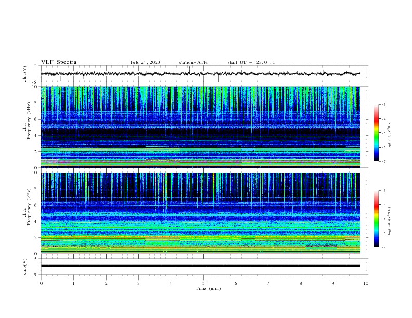Click the ch.1 color bar '-3' label
The height and width of the screenshot is (318, 412).
pos(383,104)
